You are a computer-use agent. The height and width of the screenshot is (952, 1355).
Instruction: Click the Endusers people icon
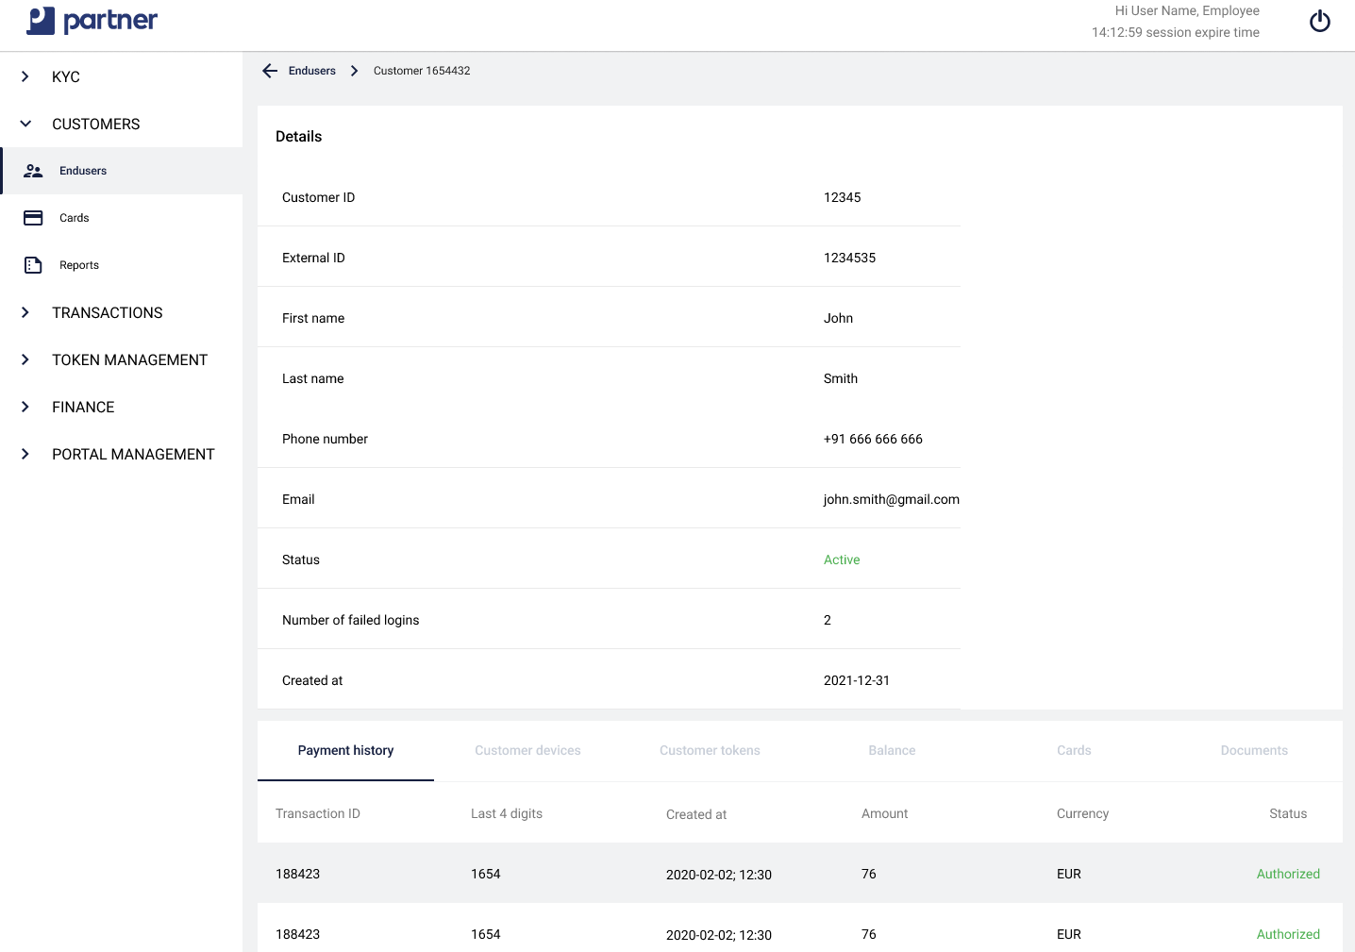[x=33, y=171]
